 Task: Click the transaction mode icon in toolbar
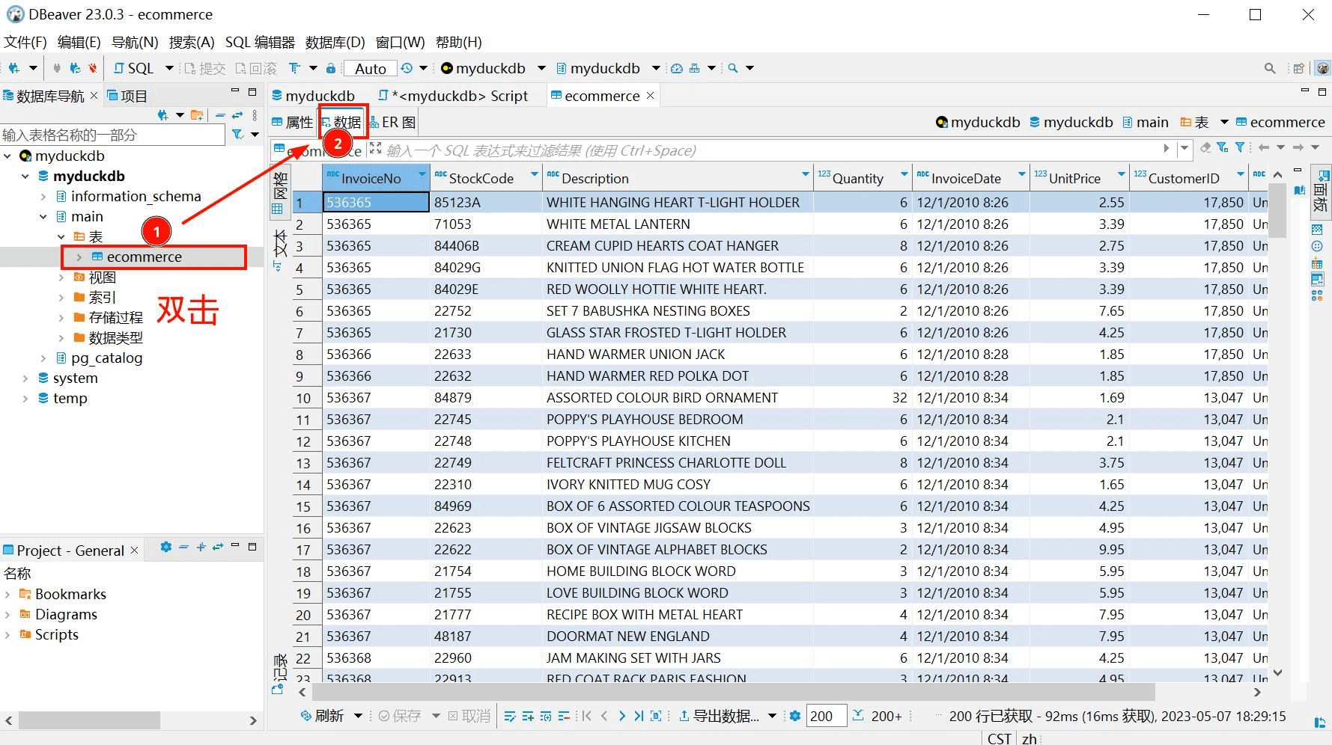(x=295, y=68)
